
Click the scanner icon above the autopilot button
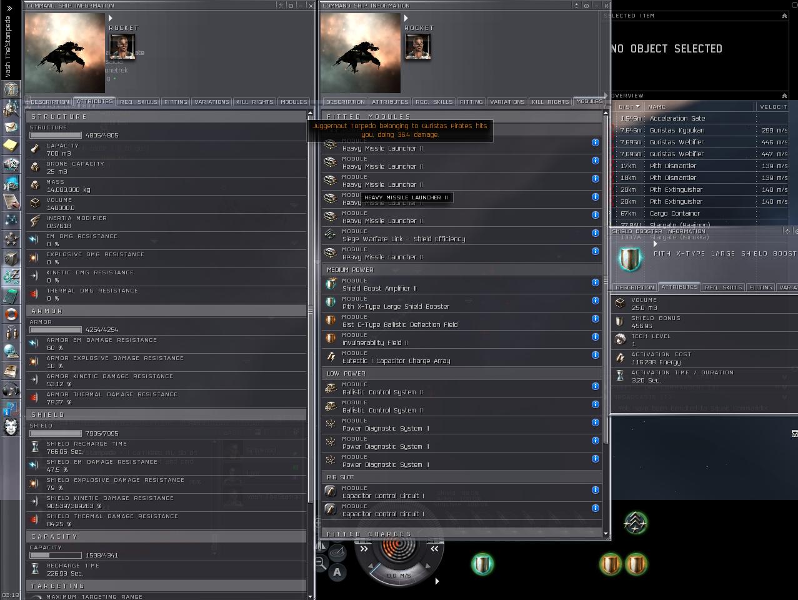337,552
